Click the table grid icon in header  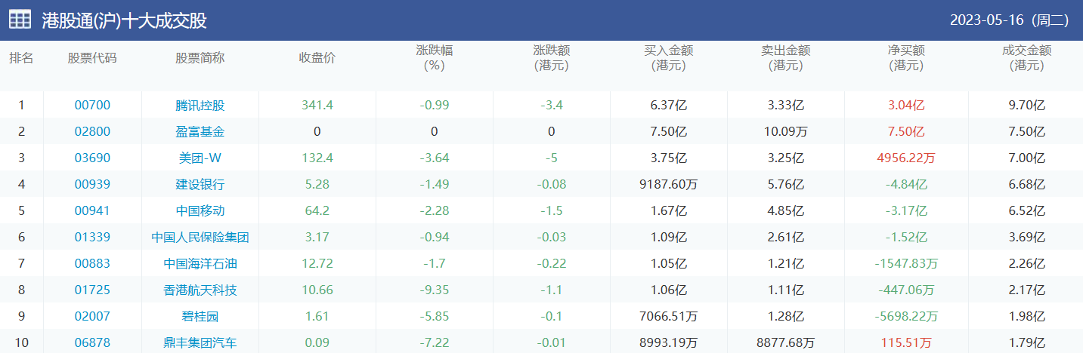(x=20, y=20)
